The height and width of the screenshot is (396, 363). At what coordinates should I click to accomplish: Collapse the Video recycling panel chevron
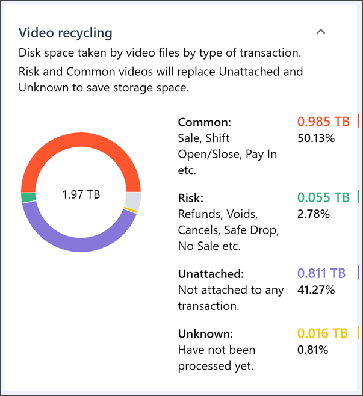pos(321,32)
